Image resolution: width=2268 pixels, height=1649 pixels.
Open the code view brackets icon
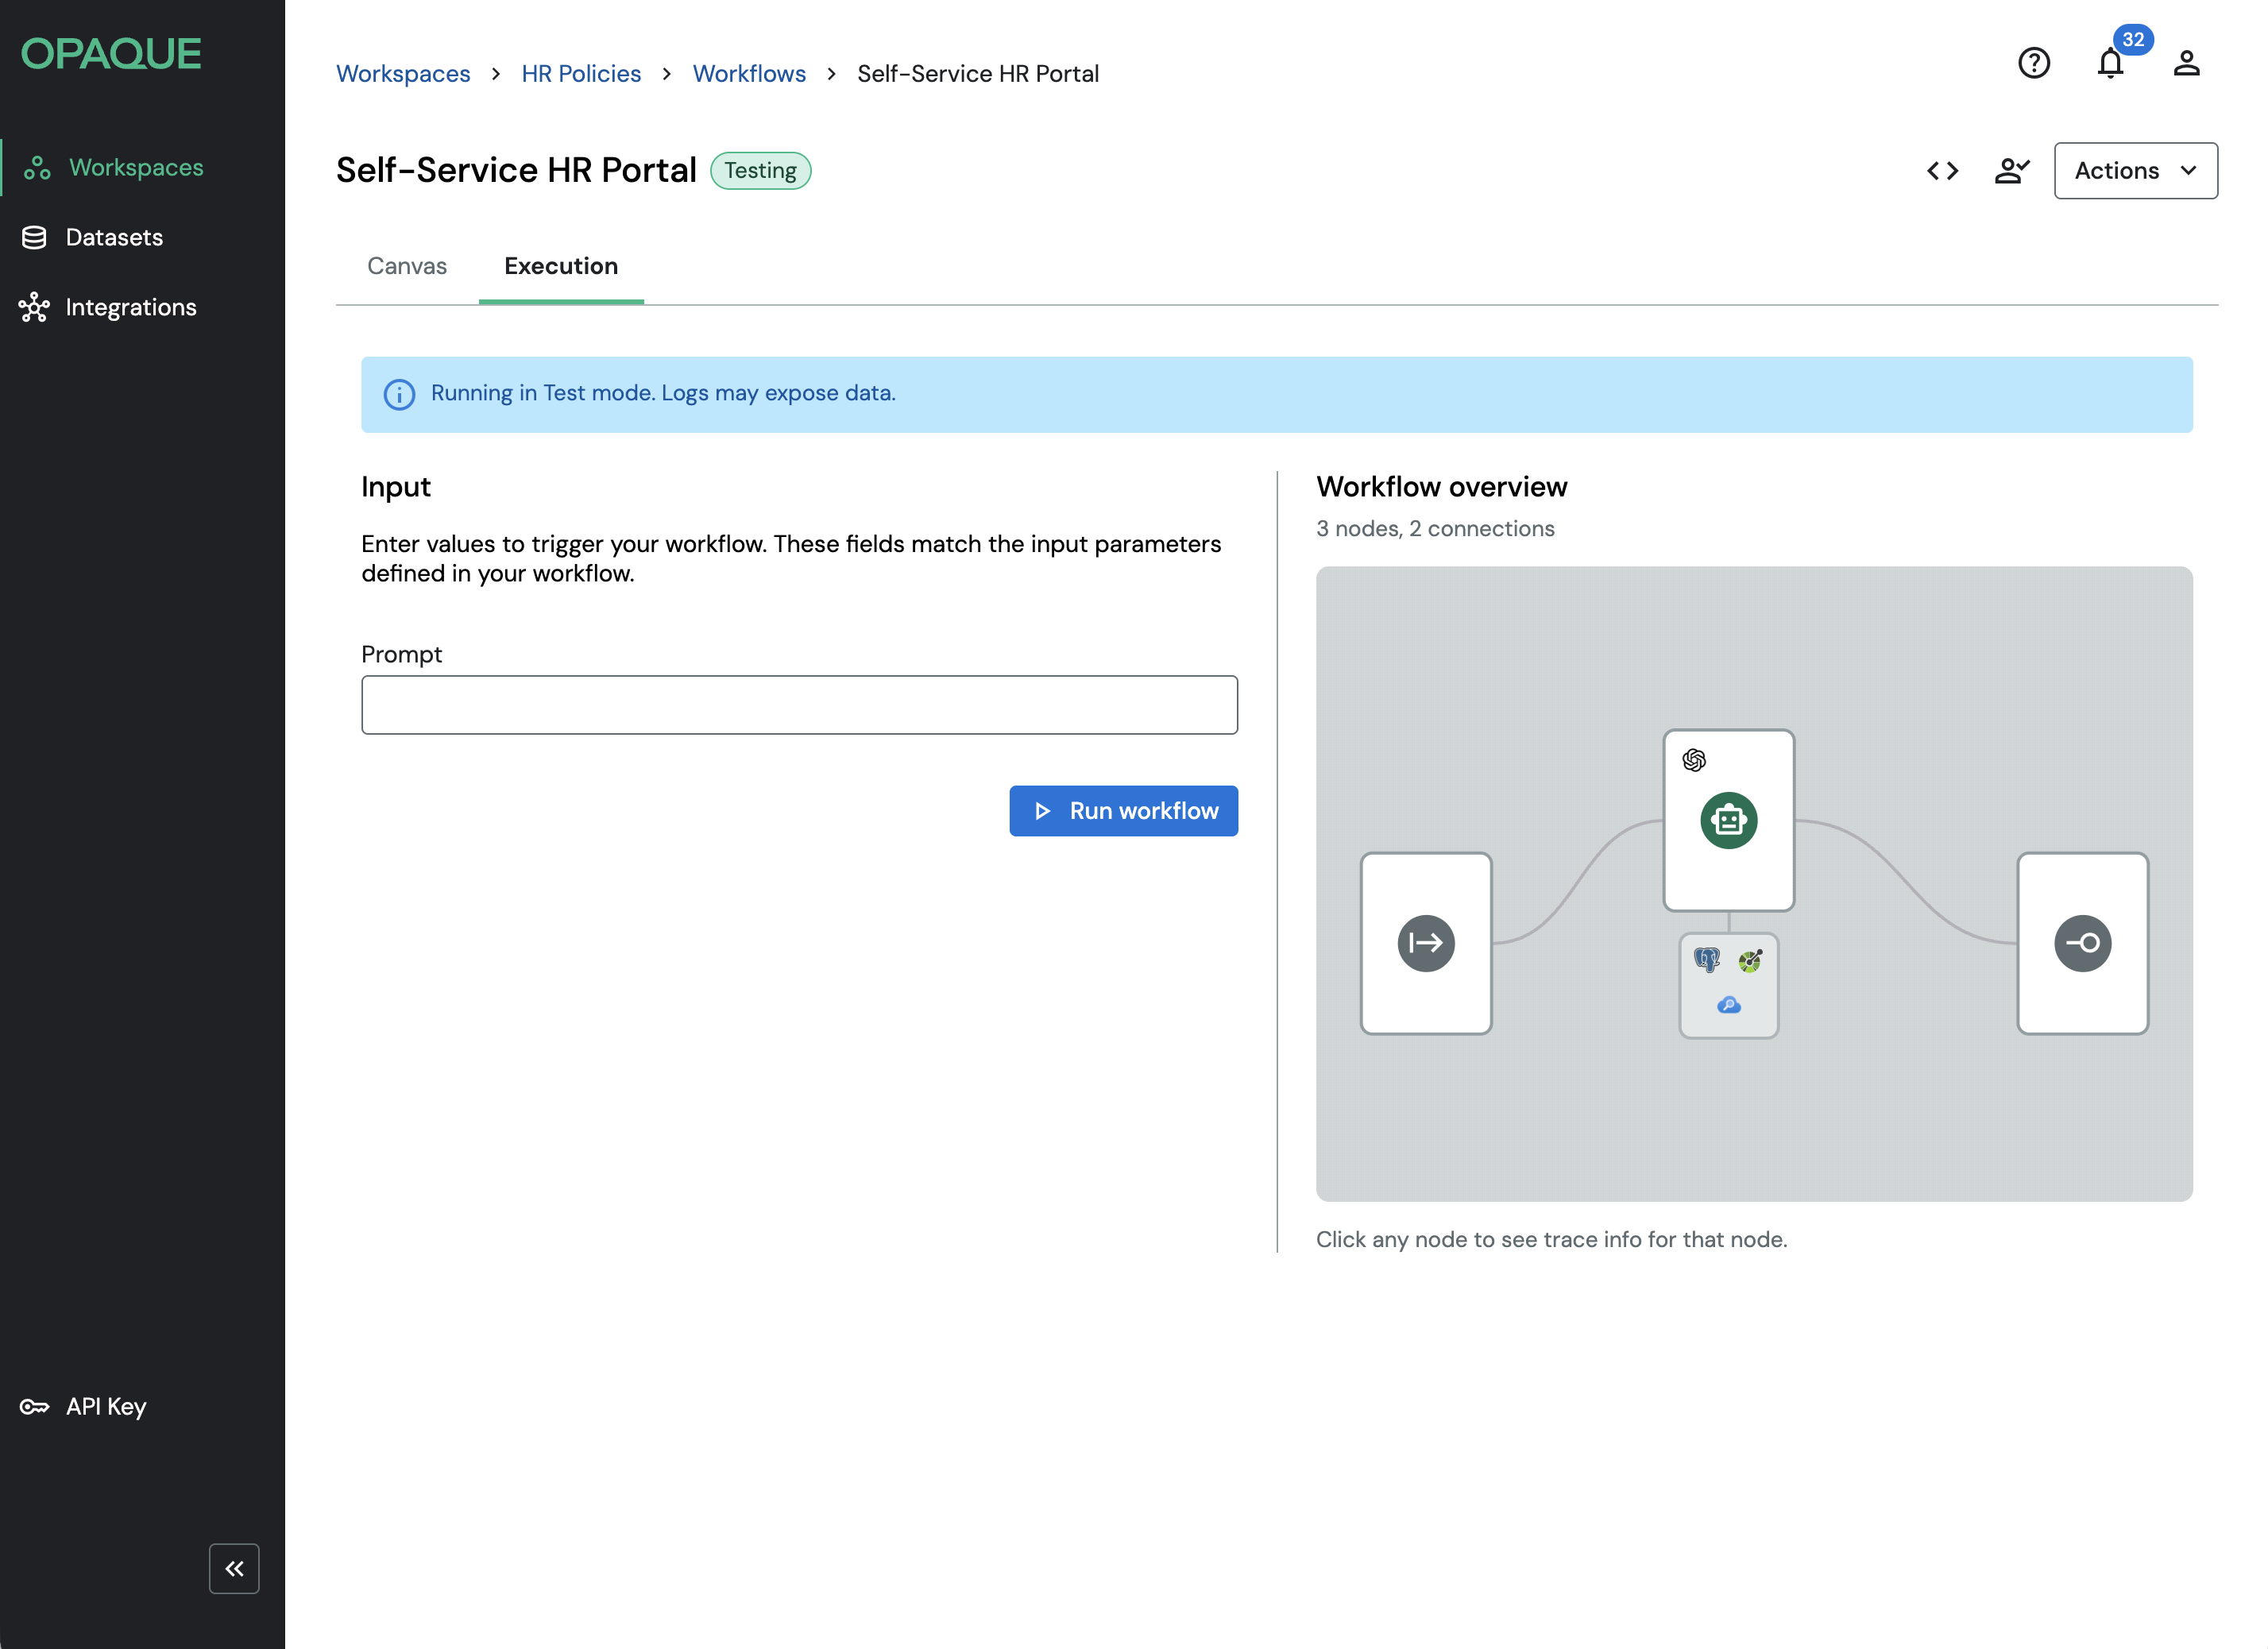1942,171
